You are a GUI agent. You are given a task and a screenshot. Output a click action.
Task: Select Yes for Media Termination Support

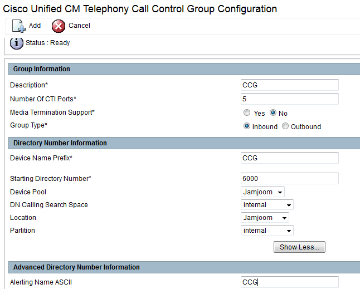click(247, 113)
